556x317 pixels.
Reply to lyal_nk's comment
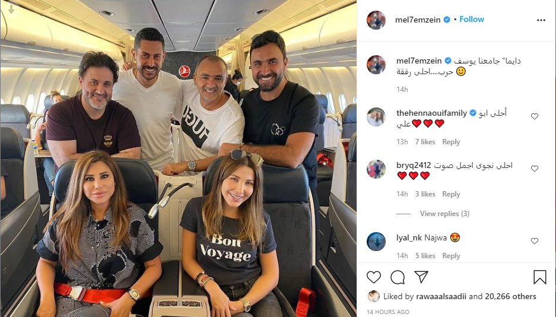[451, 256]
